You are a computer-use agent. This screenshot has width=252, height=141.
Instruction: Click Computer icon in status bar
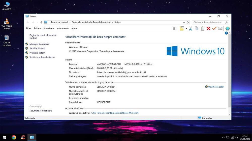(200, 118)
